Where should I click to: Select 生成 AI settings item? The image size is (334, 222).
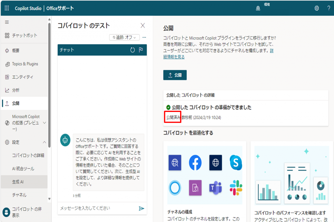click(24, 182)
